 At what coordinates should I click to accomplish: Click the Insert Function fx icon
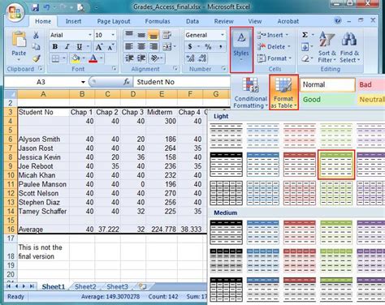click(127, 82)
